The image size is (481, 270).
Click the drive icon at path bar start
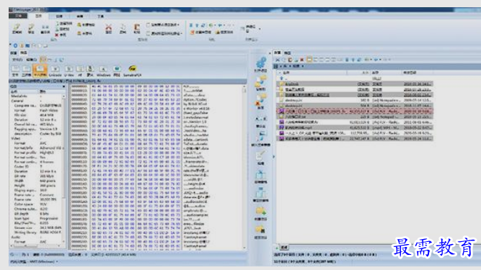click(275, 66)
